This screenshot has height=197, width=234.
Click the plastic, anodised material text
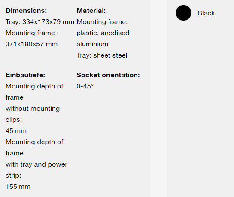tap(103, 33)
